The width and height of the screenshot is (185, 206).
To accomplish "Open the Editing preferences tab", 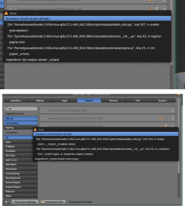I will (40, 100).
